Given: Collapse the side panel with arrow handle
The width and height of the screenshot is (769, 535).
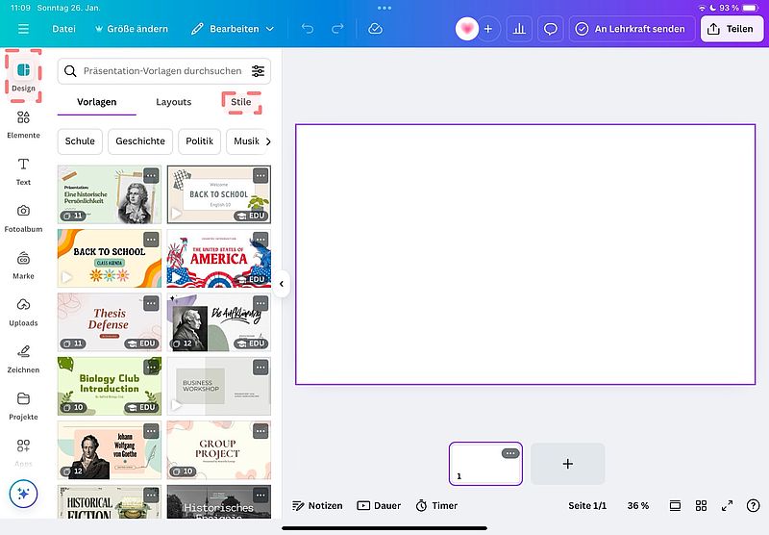Looking at the screenshot, I should point(282,284).
